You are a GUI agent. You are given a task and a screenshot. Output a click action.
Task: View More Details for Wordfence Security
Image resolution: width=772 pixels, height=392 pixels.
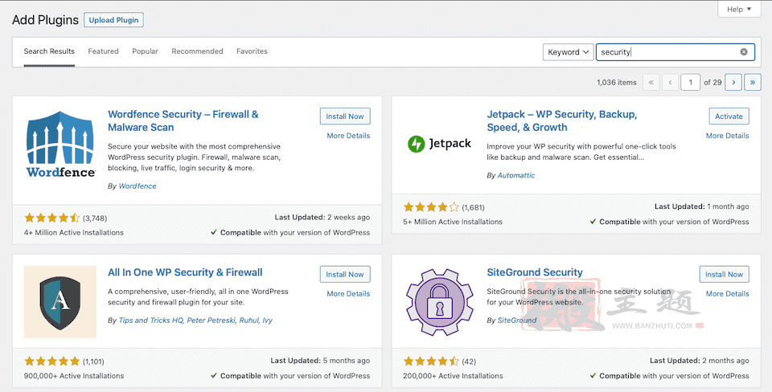pyautogui.click(x=348, y=136)
